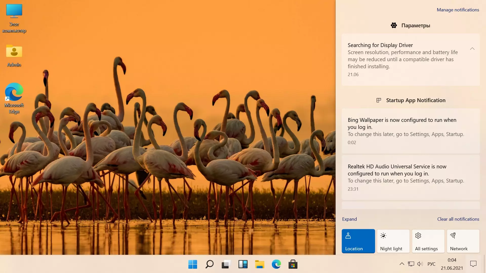This screenshot has width=486, height=273.
Task: Toggle Night light quick action
Action: point(393,241)
